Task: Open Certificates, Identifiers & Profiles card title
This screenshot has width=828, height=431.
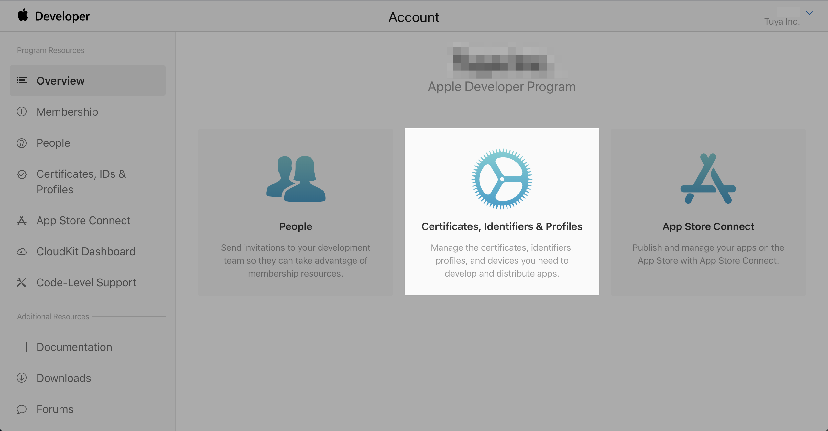Action: (x=502, y=226)
